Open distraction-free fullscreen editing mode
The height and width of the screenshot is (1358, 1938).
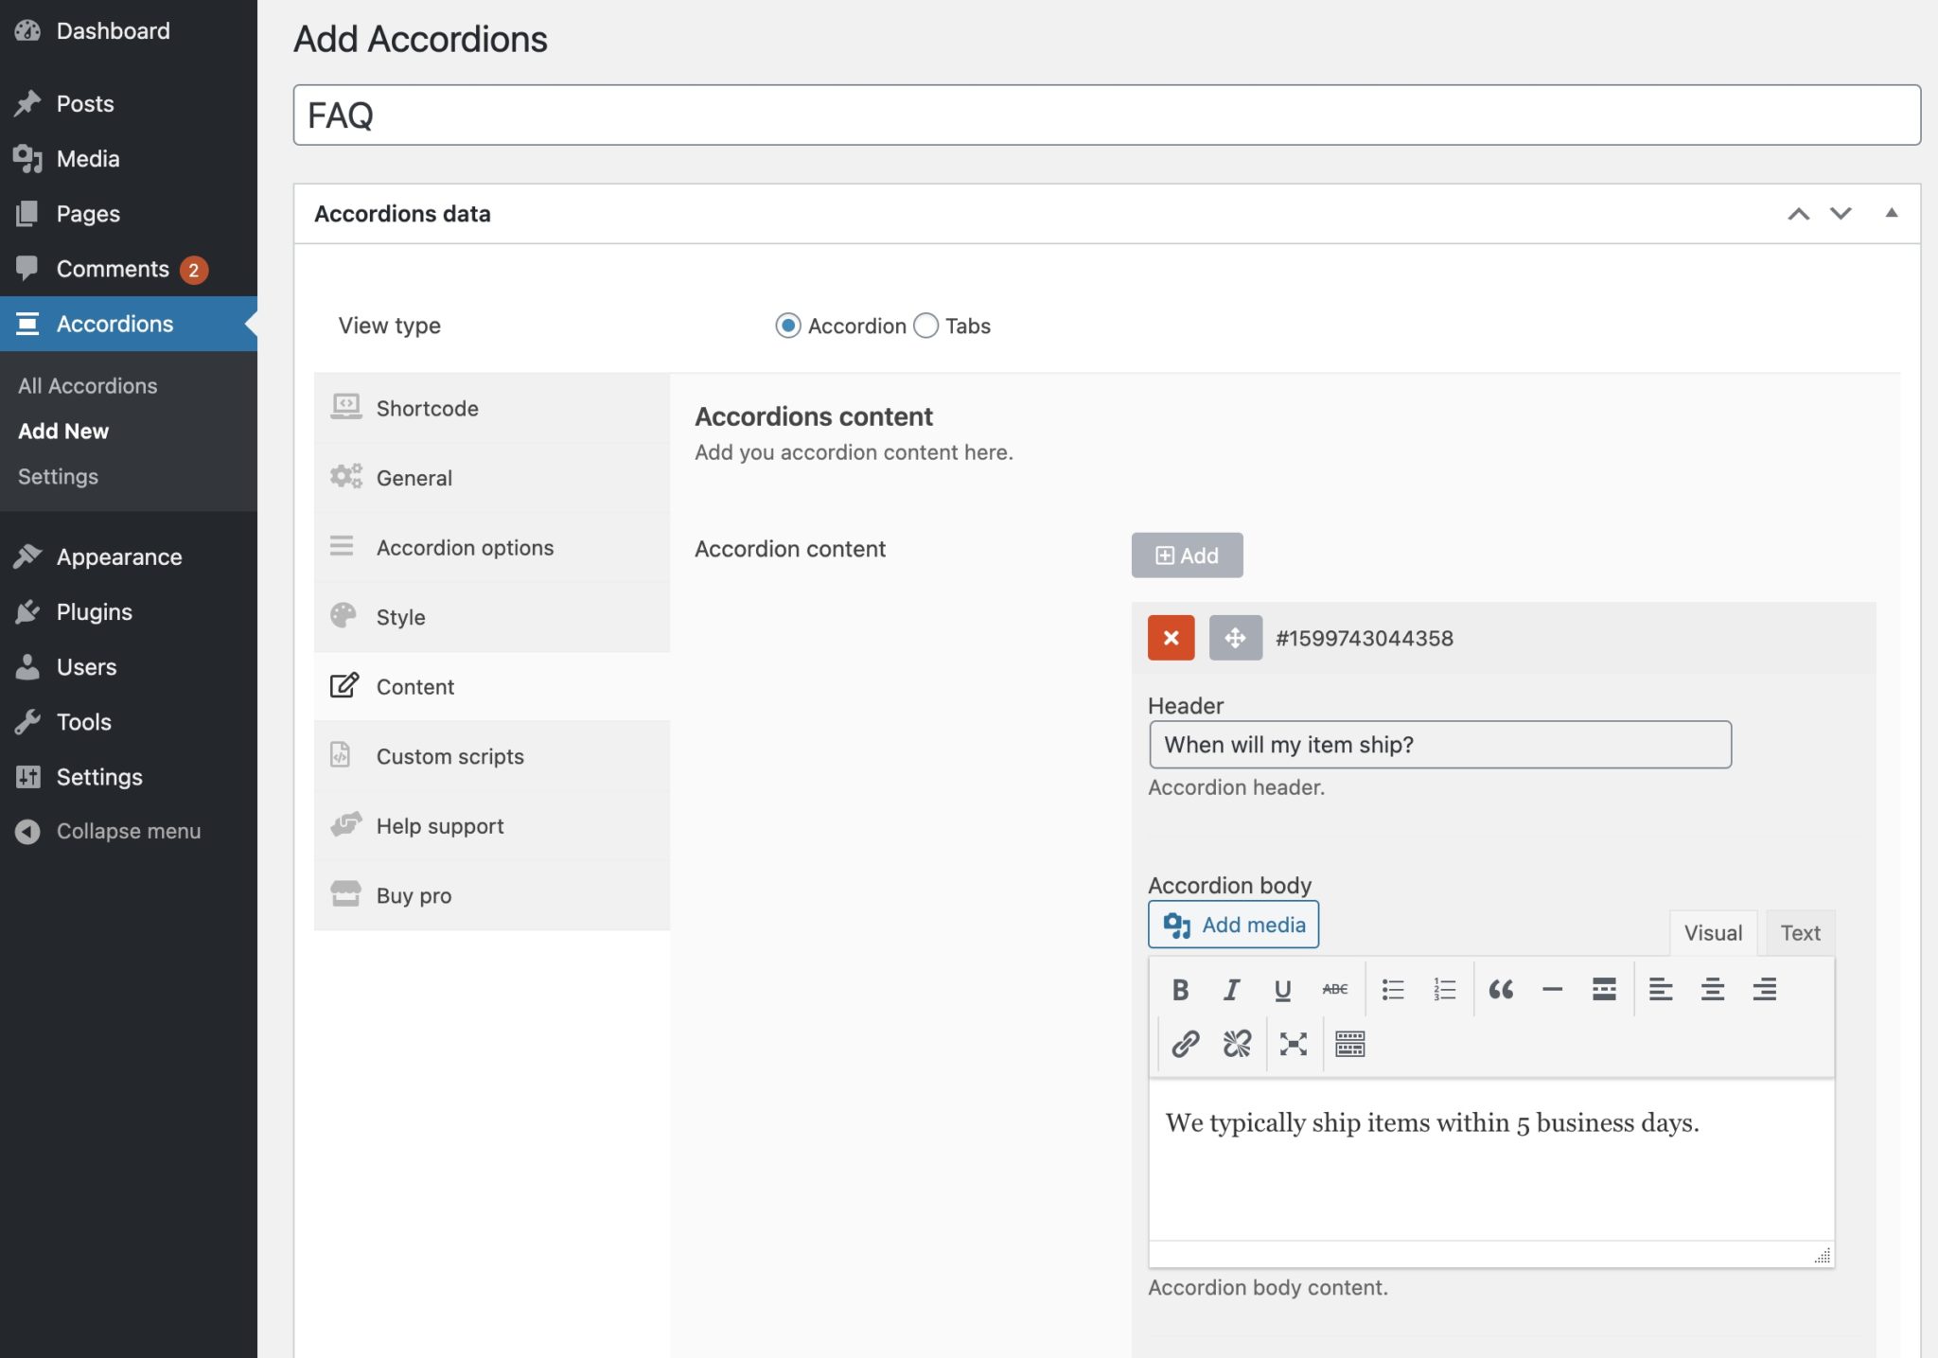[1292, 1044]
